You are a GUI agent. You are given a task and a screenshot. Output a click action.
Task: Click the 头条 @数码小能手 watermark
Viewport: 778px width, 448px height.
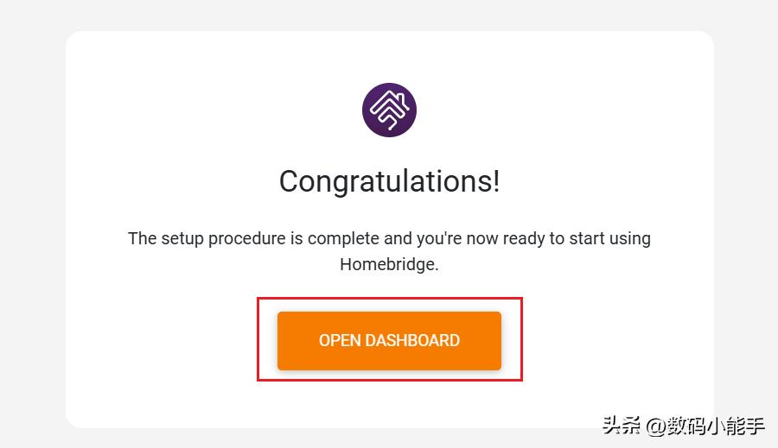coord(683,426)
